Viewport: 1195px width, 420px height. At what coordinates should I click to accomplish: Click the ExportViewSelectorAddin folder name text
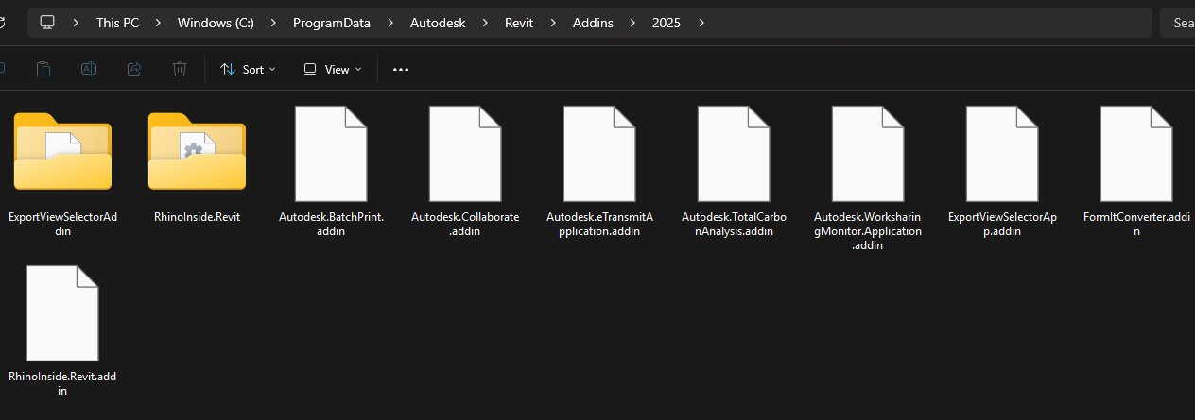tap(62, 224)
